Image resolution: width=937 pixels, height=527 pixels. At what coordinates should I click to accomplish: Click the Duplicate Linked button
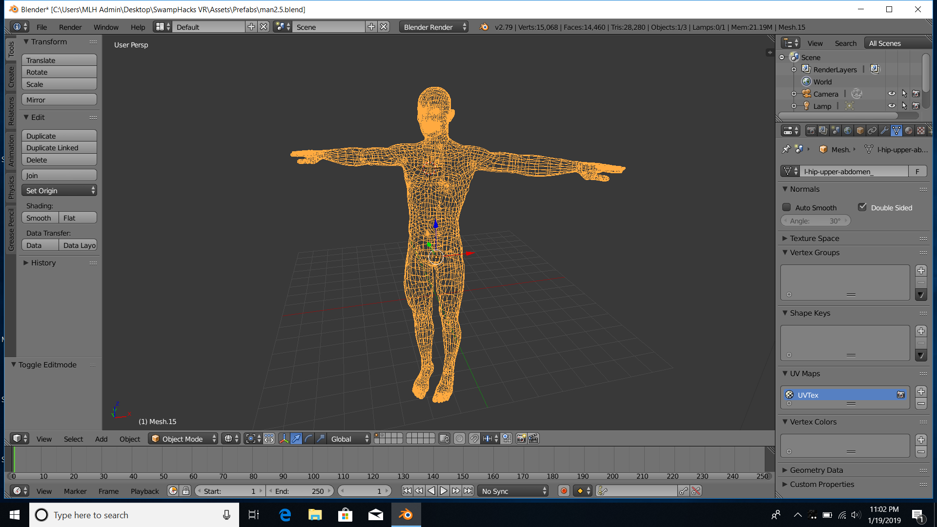pyautogui.click(x=59, y=148)
